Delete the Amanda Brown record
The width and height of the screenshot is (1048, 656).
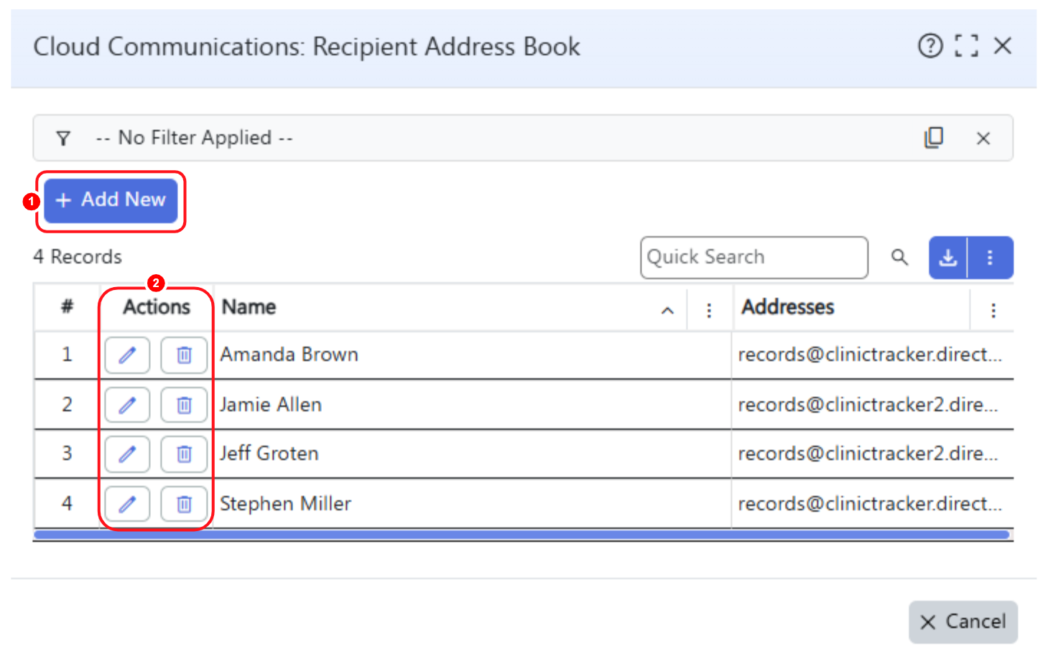(184, 355)
